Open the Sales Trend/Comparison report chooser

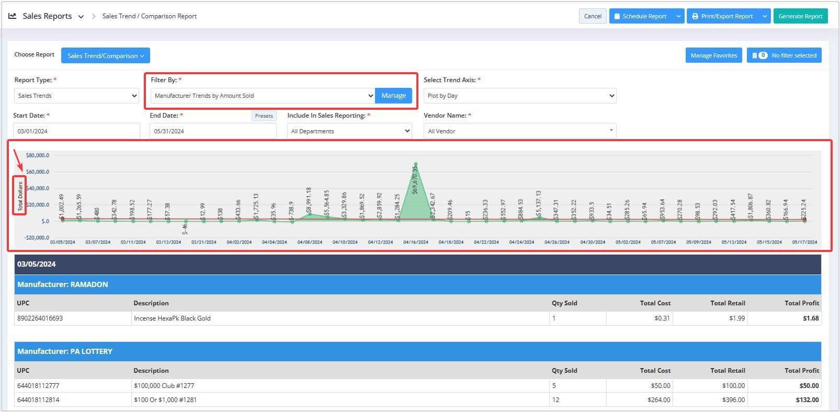(x=105, y=55)
